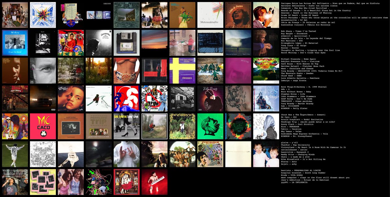This screenshot has width=390, height=197.
Task: Select the hospital bracelet pink photos cover
Action: click(x=43, y=182)
